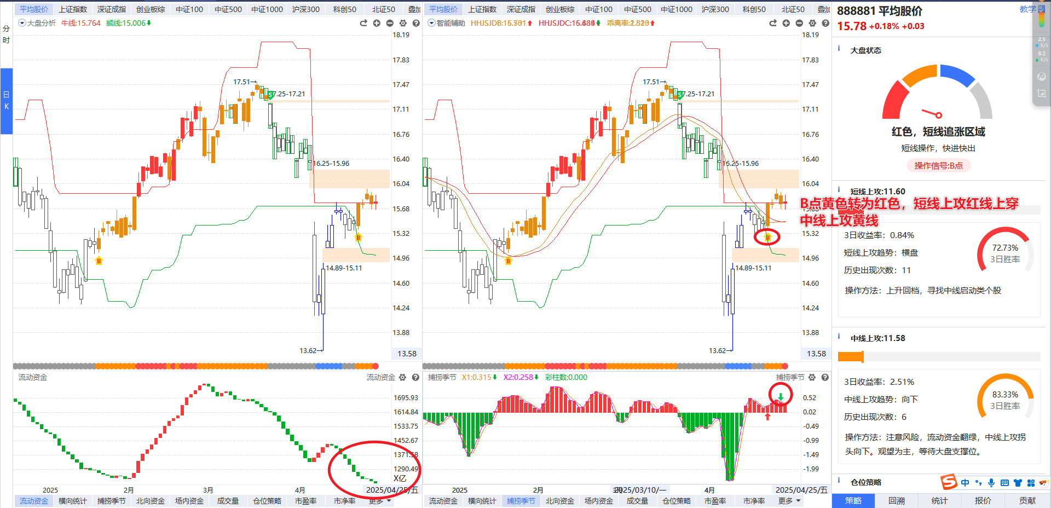Select the 策略 tab in the side panel
Image resolution: width=1051 pixels, height=508 pixels.
pyautogui.click(x=853, y=501)
